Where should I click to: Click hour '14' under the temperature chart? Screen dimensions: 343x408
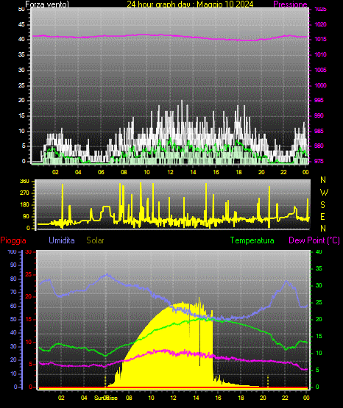click(x=196, y=398)
